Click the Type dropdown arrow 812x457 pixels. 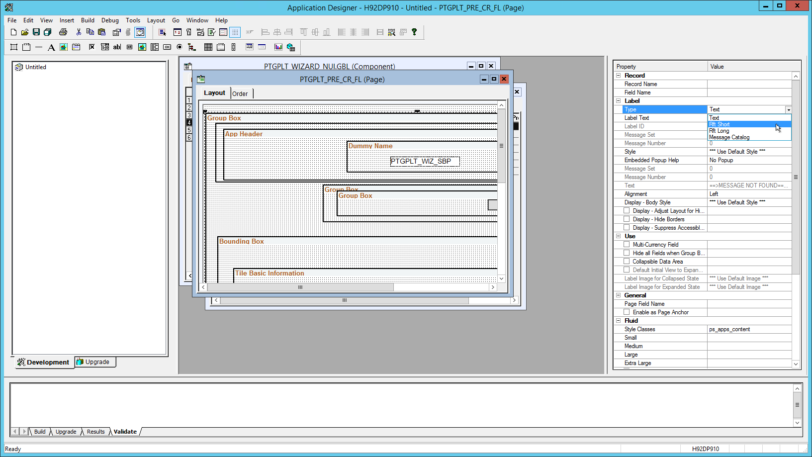(x=788, y=110)
